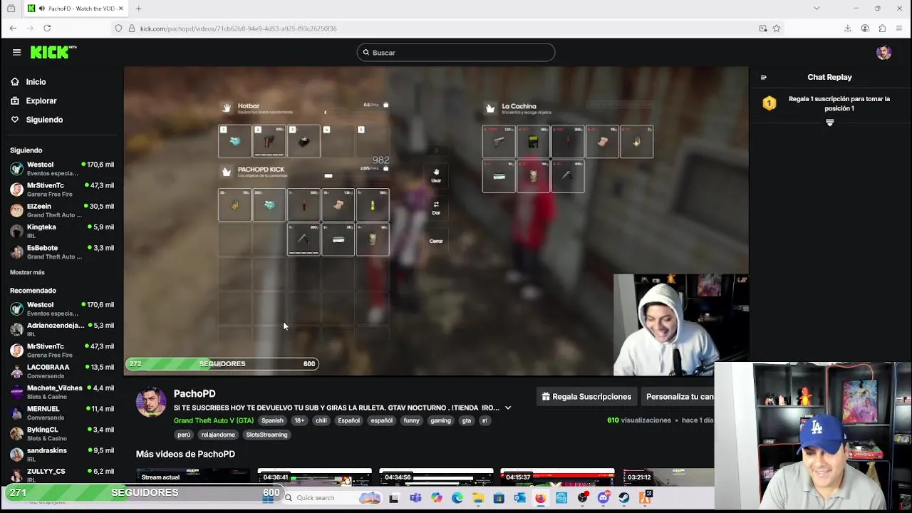Open ElZeein channel in sidebar
The image size is (912, 513).
click(62, 210)
